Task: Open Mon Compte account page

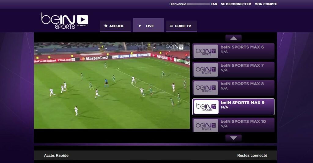Action: pyautogui.click(x=266, y=4)
